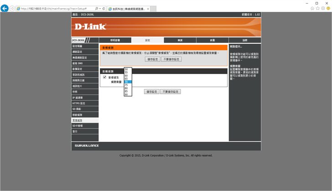Select the 設定 top tab
Screen dimensions: 332x191
coord(148,40)
